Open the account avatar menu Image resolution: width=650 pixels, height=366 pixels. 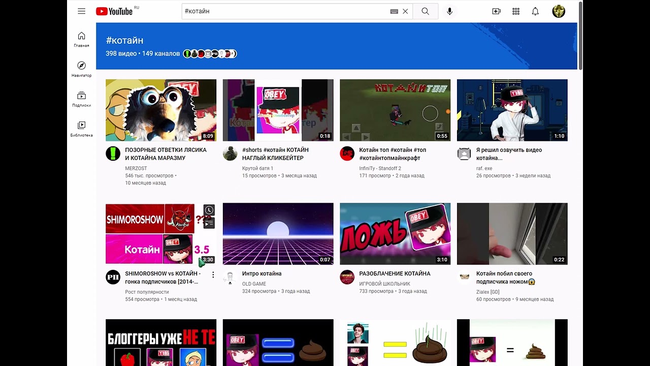pos(559,11)
